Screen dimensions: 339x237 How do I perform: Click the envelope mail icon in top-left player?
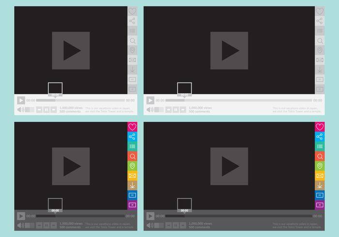click(132, 60)
